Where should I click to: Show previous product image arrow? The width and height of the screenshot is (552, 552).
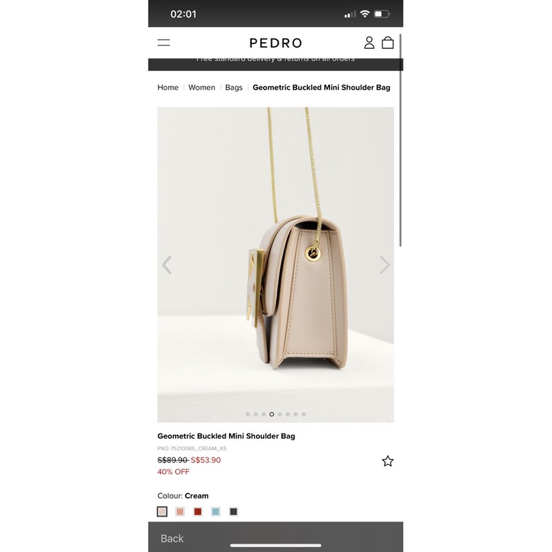166,265
